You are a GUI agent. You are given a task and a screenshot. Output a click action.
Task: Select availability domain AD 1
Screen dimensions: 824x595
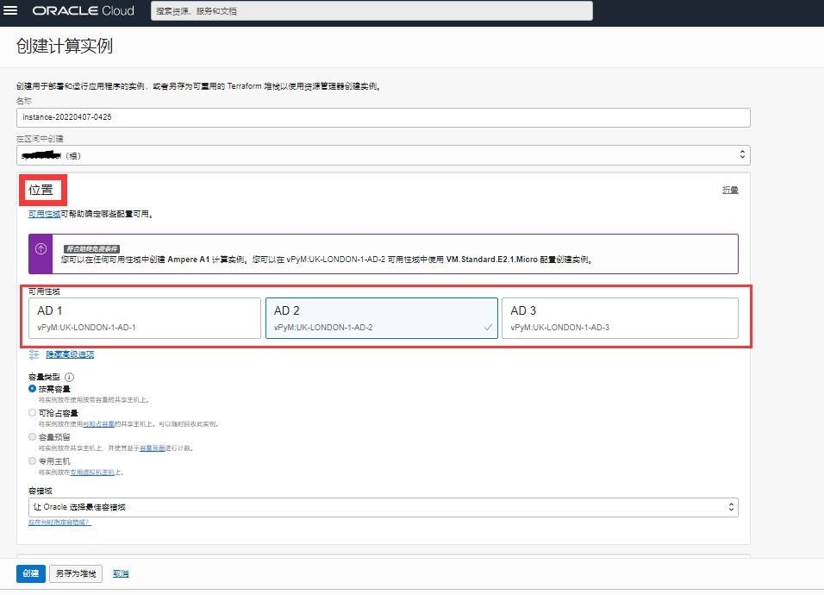pyautogui.click(x=145, y=318)
